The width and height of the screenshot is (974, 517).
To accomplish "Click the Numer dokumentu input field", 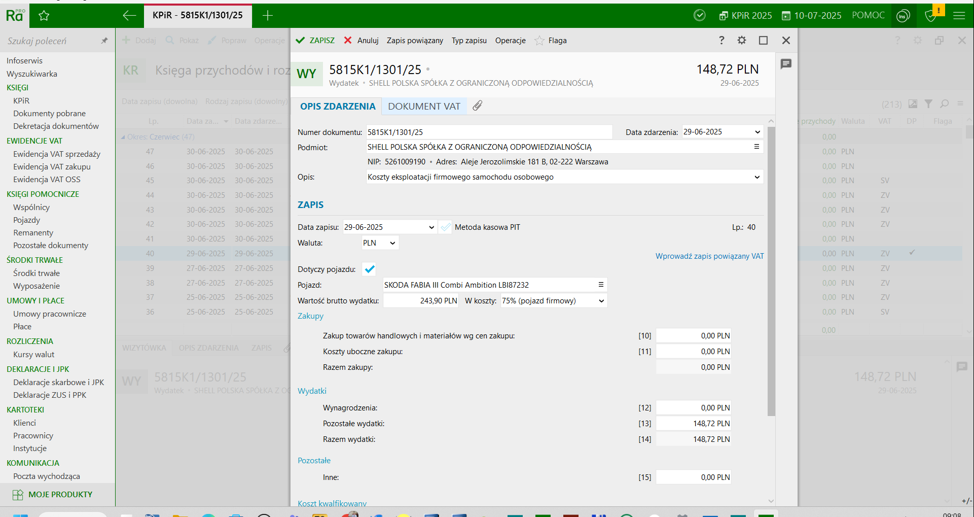I will click(489, 132).
